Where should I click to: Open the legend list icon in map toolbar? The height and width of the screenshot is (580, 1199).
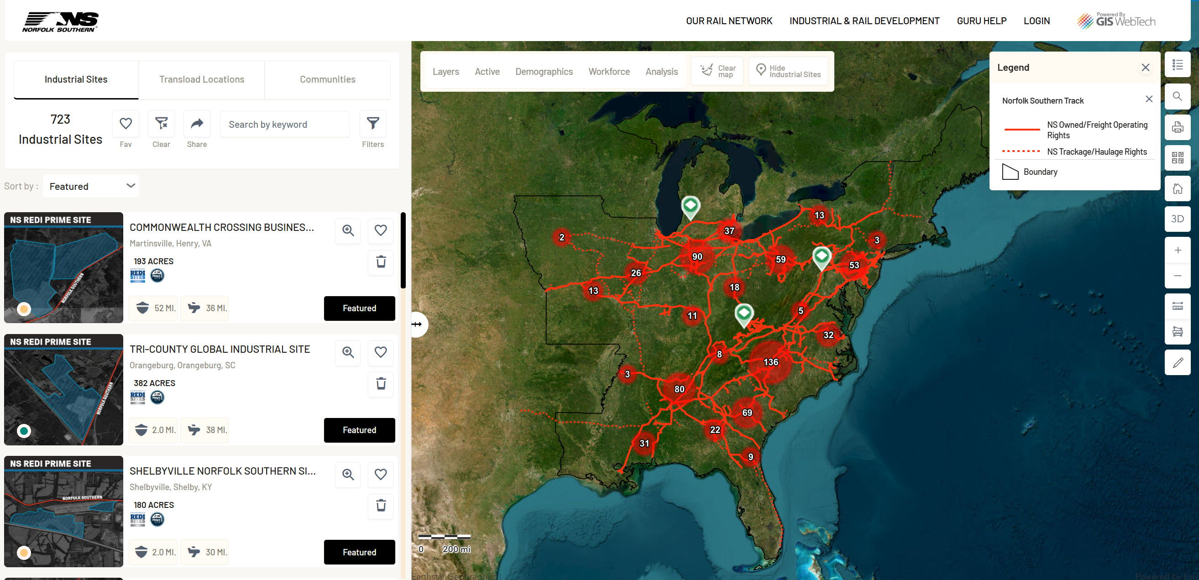(x=1177, y=65)
